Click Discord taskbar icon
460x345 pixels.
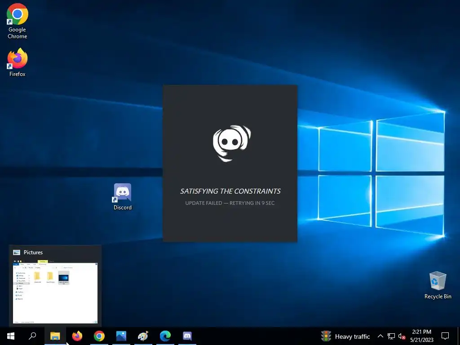click(187, 336)
